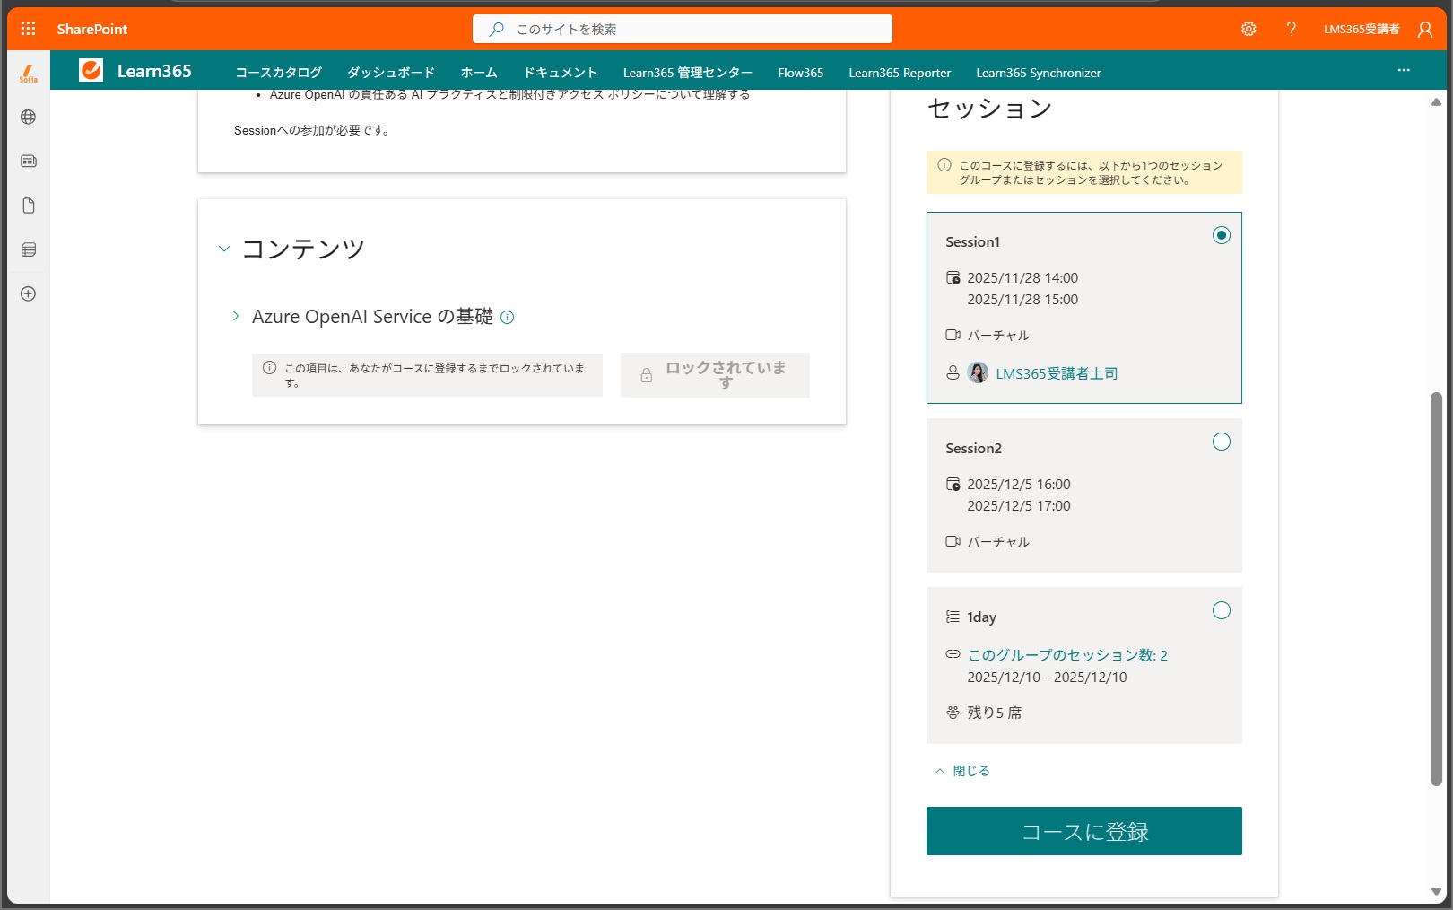The image size is (1453, 910).
Task: Click the vertical scrollbar thumb
Action: 1436,589
